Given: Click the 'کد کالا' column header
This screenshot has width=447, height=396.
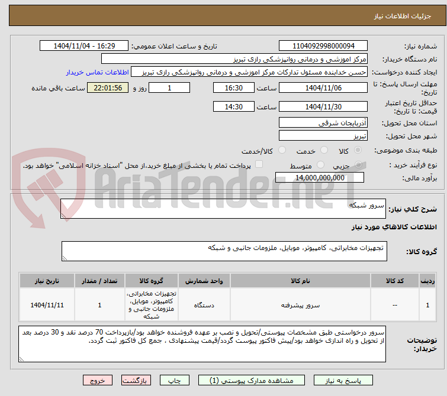Looking at the screenshot, I should pos(394,281).
